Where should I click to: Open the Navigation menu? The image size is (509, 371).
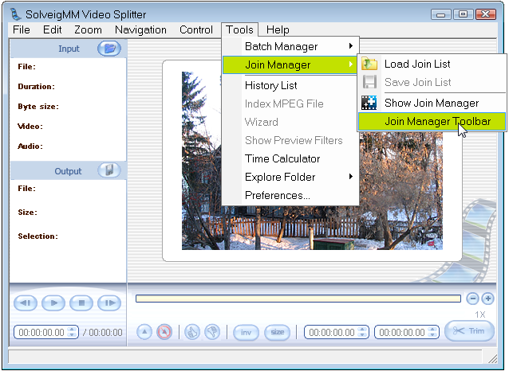click(x=140, y=29)
